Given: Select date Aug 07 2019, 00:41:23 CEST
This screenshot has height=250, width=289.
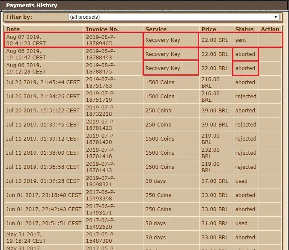Looking at the screenshot, I should (26, 40).
